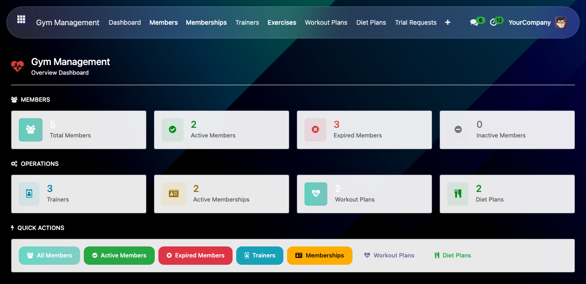Viewport: 586px width, 284px height.
Task: Click the Active Memberships ID card icon
Action: [174, 194]
